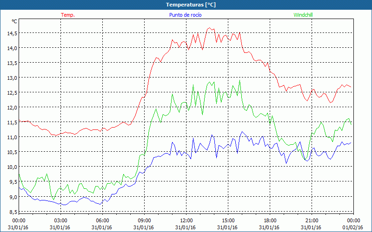Click the 09:00 time axis label
This screenshot has height=232, width=372.
(x=144, y=221)
